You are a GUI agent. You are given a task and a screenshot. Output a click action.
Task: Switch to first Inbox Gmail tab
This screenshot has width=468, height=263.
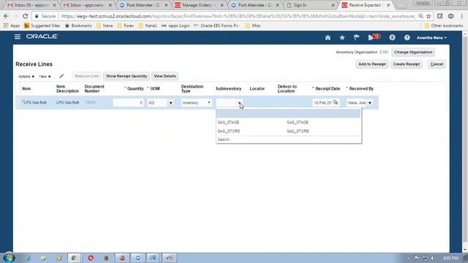pos(31,5)
